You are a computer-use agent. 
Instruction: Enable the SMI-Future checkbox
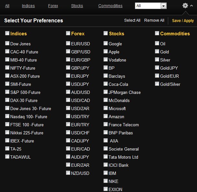coord(7,84)
